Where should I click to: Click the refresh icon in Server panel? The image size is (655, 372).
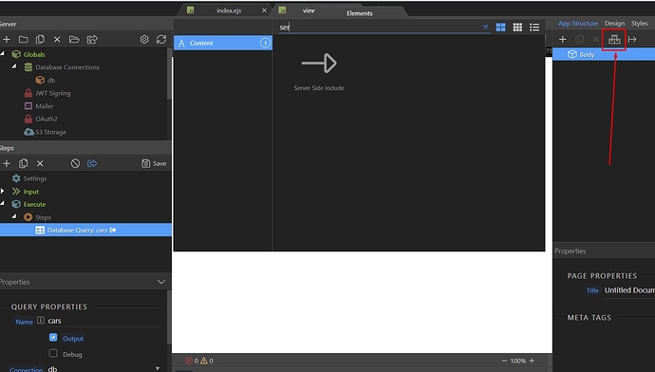point(161,39)
